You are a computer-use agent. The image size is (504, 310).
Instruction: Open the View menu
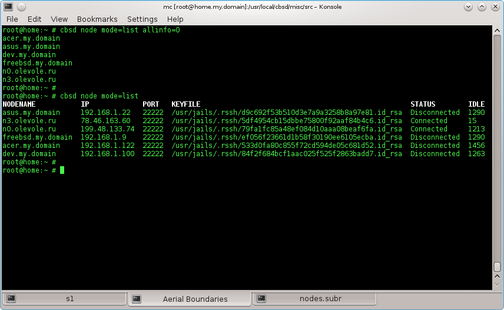[x=59, y=19]
